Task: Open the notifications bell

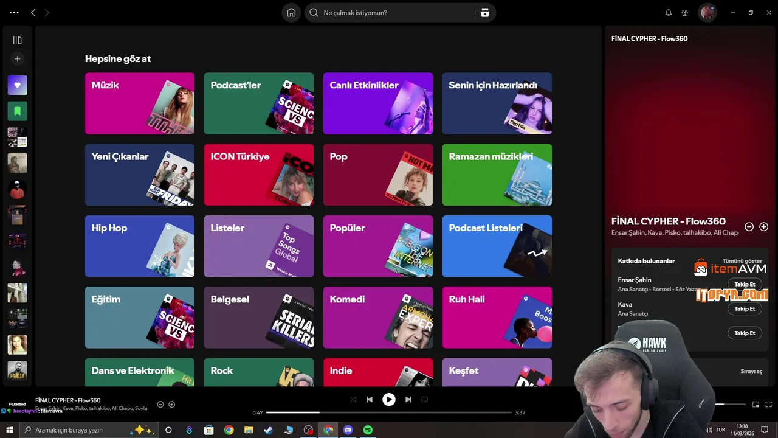Action: [x=669, y=13]
